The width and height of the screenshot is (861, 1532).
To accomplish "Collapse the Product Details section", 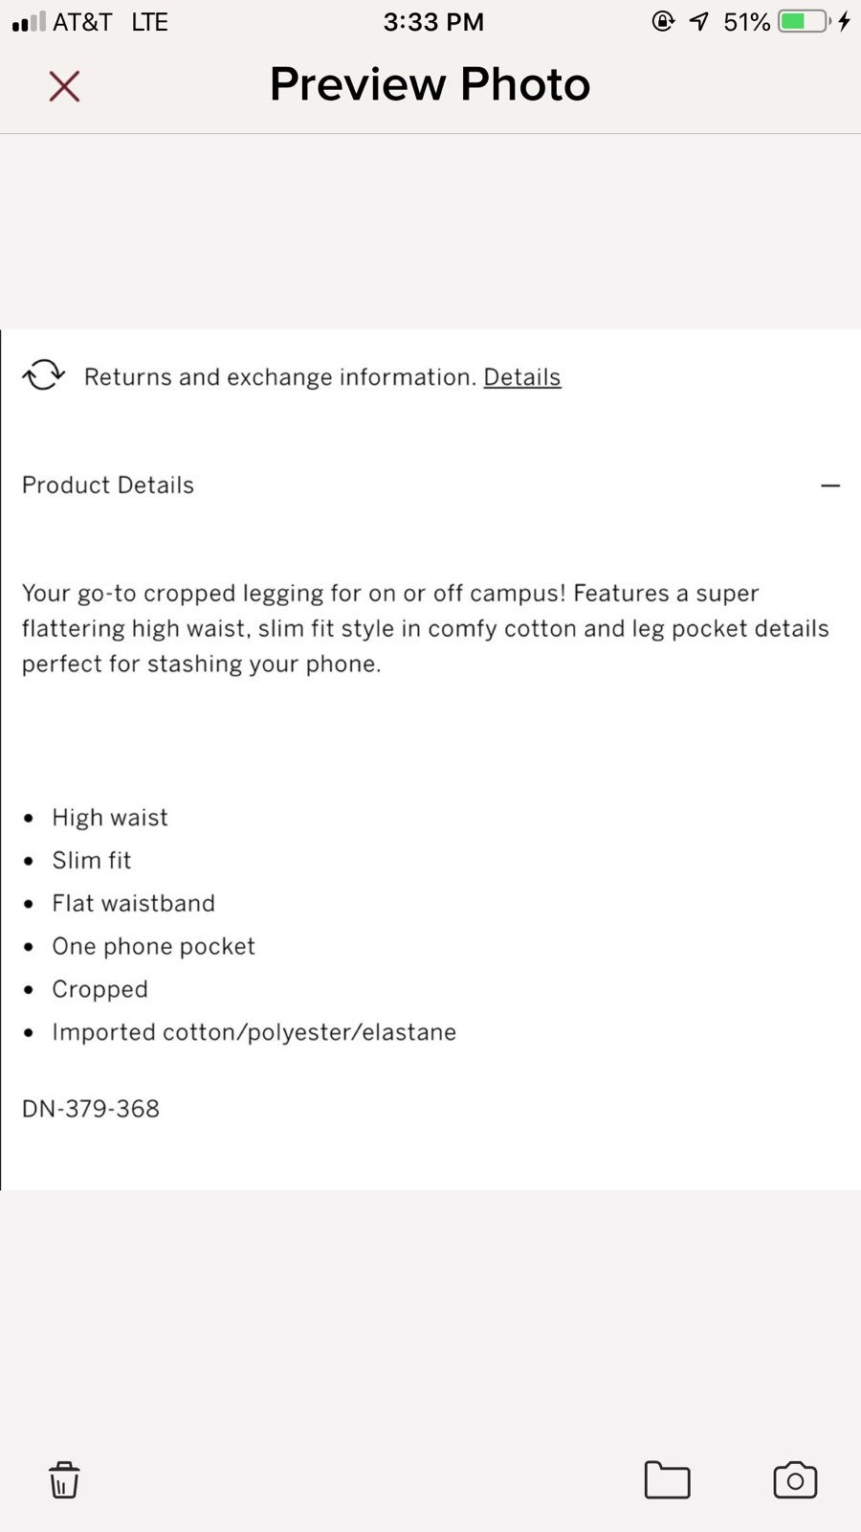I will [x=830, y=485].
